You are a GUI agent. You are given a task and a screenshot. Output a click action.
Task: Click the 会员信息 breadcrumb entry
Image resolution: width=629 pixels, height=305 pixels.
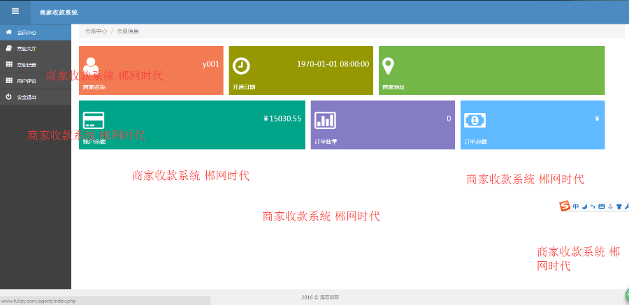pyautogui.click(x=128, y=31)
